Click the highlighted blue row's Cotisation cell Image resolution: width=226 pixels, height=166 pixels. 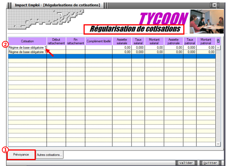pos(27,56)
